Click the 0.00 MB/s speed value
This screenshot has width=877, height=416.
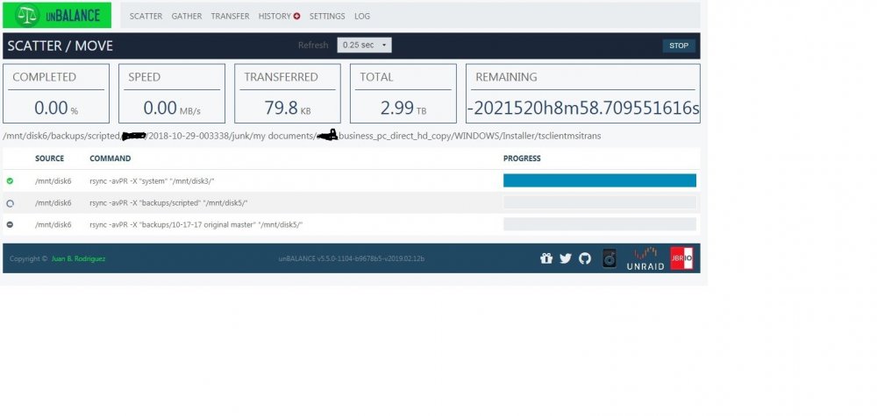(x=172, y=108)
